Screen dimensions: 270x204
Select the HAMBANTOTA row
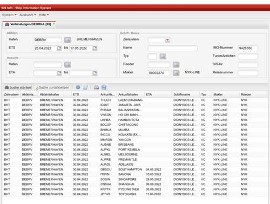pos(135,120)
